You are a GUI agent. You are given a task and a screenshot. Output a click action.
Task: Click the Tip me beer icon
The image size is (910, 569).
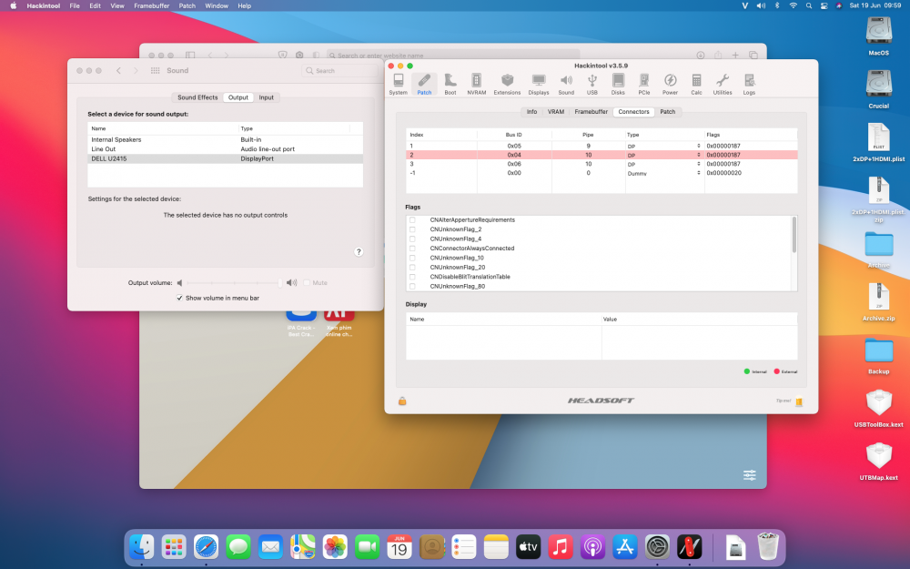coord(799,401)
